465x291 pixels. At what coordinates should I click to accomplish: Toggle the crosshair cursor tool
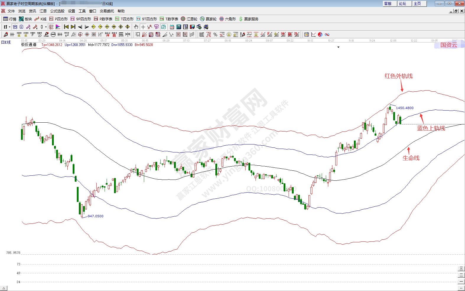coord(143,27)
